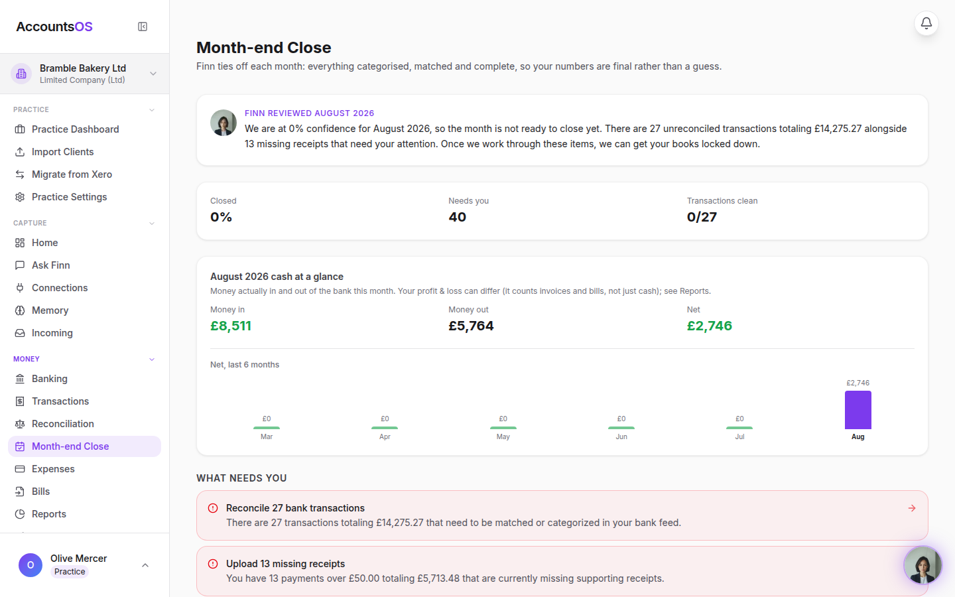Select the purple Aug bar in chart

pyautogui.click(x=858, y=410)
